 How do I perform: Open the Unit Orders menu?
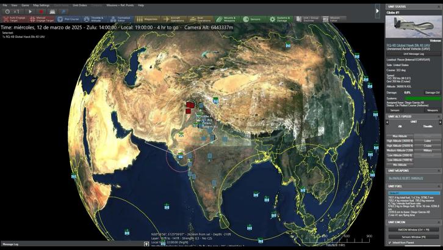click(80, 5)
